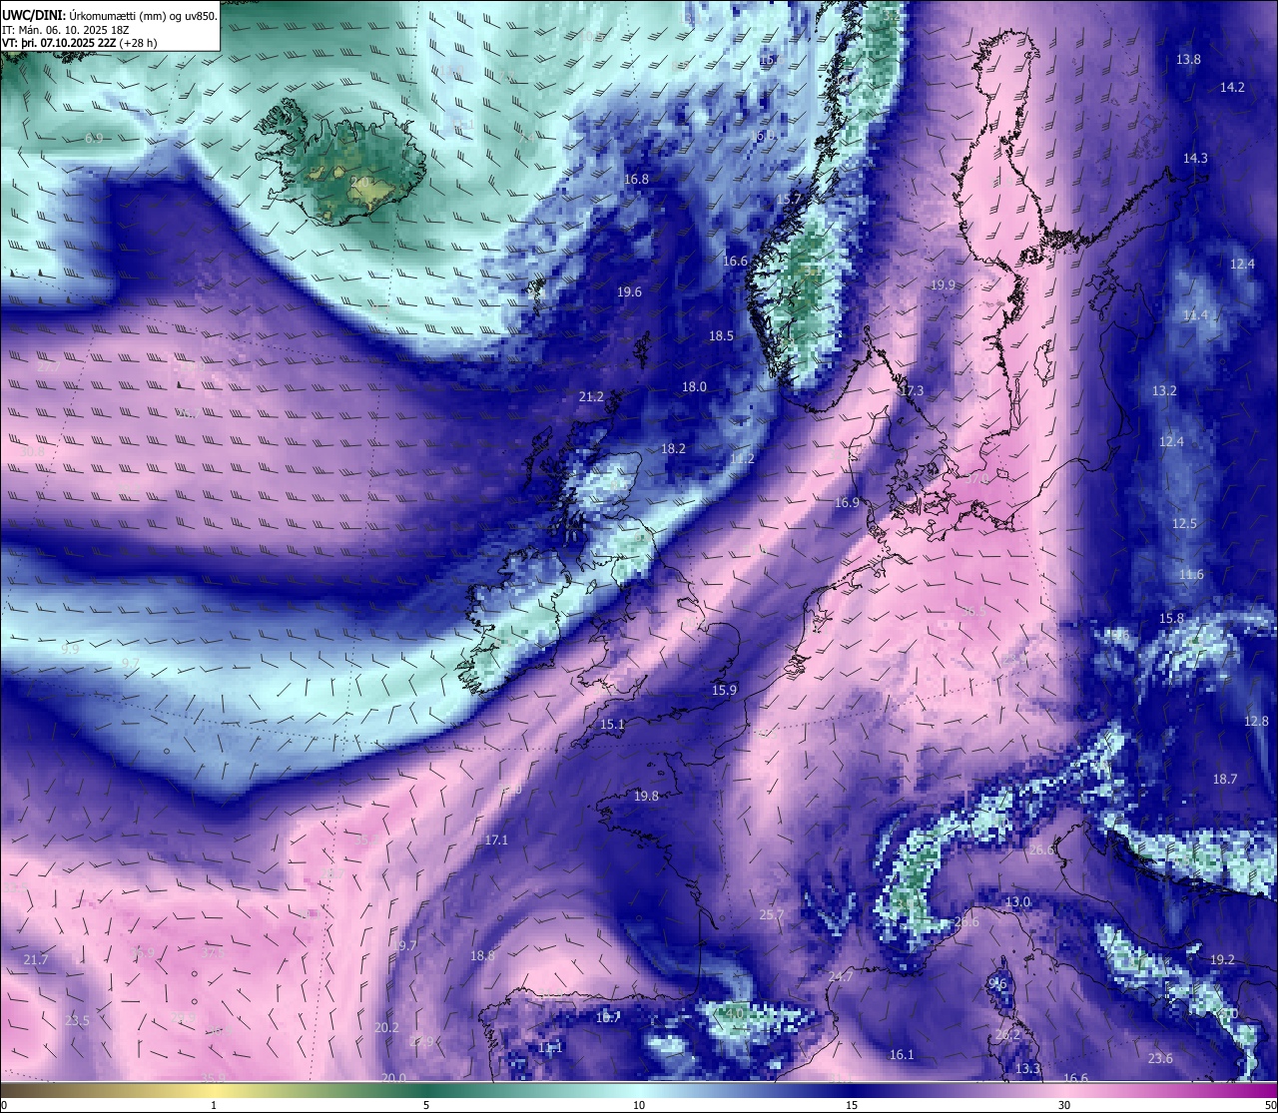
Task: Click the 11.4 value label
Action: coord(1195,315)
